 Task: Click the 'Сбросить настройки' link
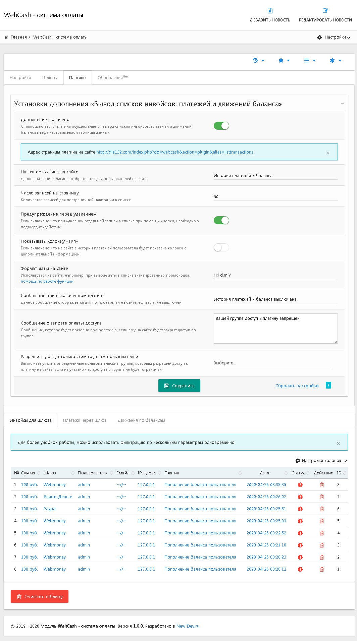pyautogui.click(x=297, y=386)
